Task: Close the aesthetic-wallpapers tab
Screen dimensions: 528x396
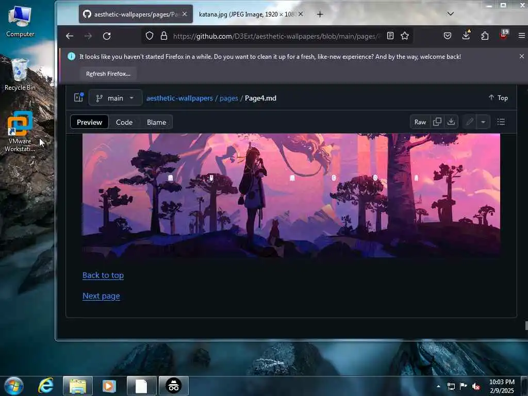Action: 185,14
